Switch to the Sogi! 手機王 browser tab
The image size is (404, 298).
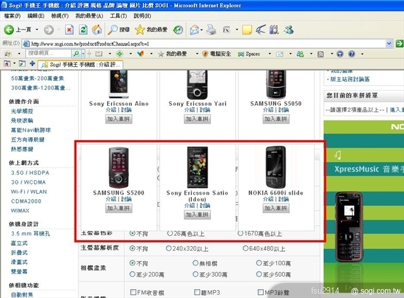pyautogui.click(x=81, y=64)
